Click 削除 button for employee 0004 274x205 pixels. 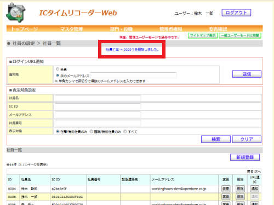coord(240,189)
